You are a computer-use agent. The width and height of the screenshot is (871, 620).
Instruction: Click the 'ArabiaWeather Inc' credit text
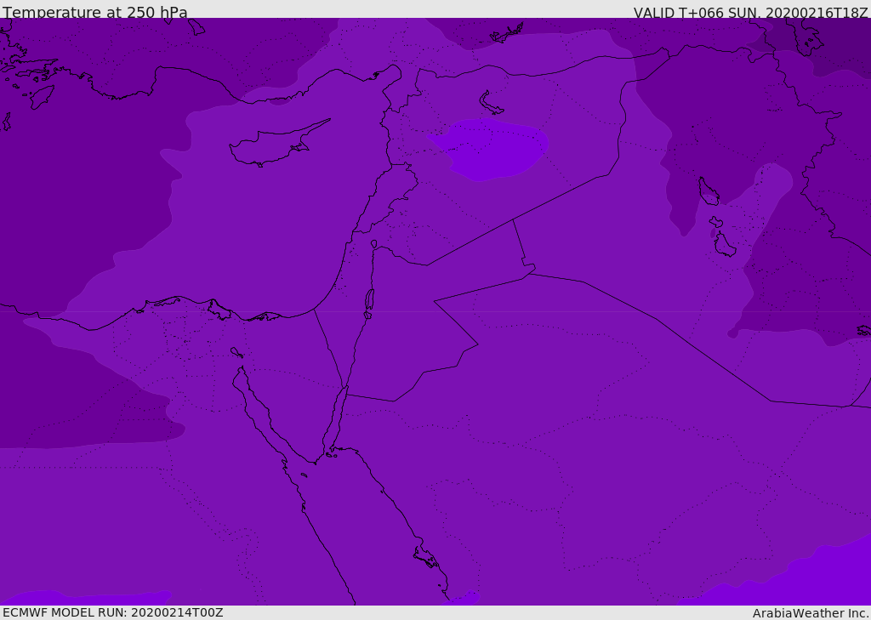pyautogui.click(x=810, y=613)
